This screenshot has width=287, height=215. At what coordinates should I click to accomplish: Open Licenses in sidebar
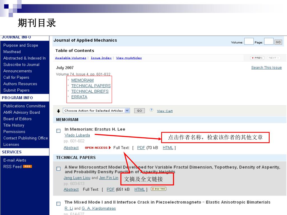[x=11, y=144]
